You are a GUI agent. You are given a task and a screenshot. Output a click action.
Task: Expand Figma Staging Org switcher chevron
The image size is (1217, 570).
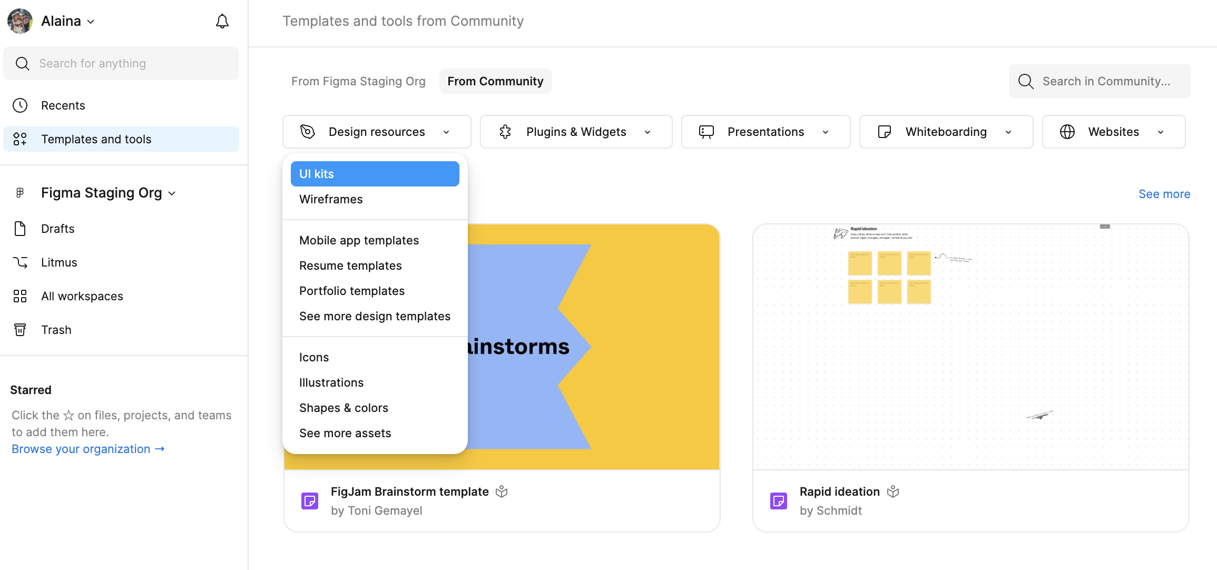pyautogui.click(x=172, y=193)
